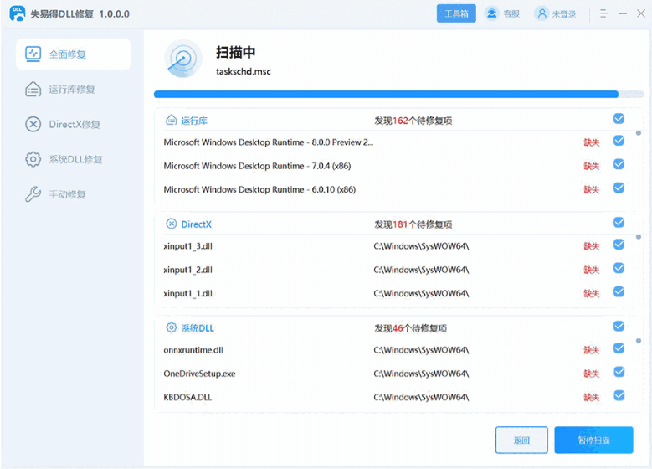Click the taskschd.msc scanning file text
The height and width of the screenshot is (469, 652).
coord(244,71)
